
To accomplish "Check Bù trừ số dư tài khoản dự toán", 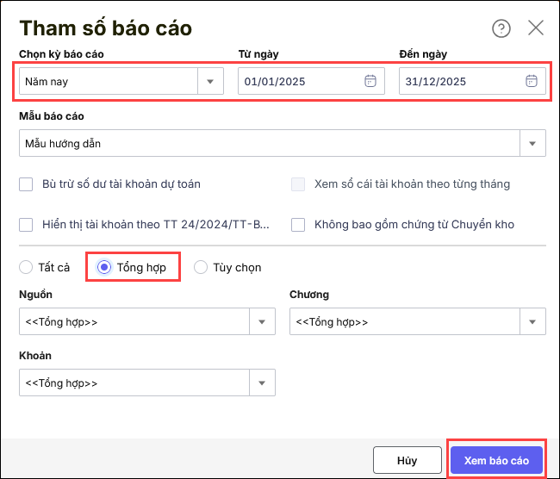I will tap(26, 184).
